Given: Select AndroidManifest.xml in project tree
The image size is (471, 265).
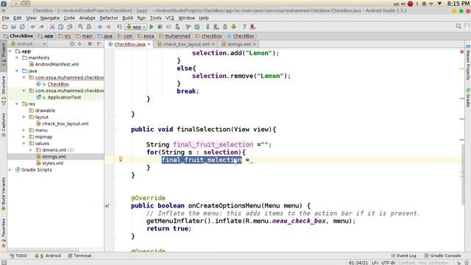Looking at the screenshot, I should tap(57, 64).
